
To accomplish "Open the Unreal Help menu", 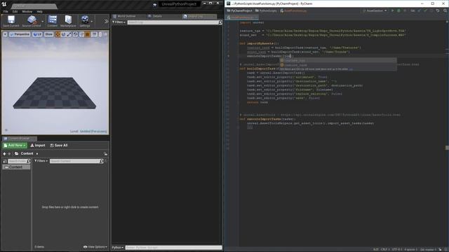I will tap(40, 11).
